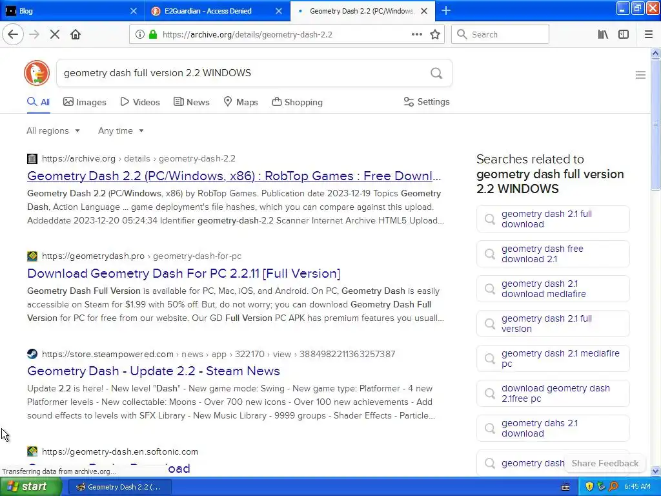This screenshot has height=496, width=661.
Task: Bookmark this page with the star icon
Action: pos(435,35)
